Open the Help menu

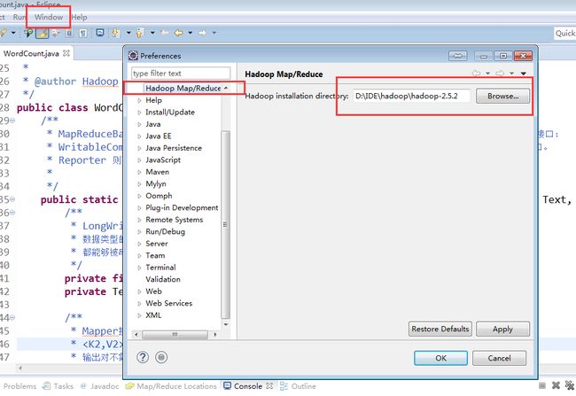click(80, 17)
